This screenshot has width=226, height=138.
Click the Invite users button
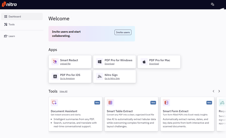[x=123, y=32]
